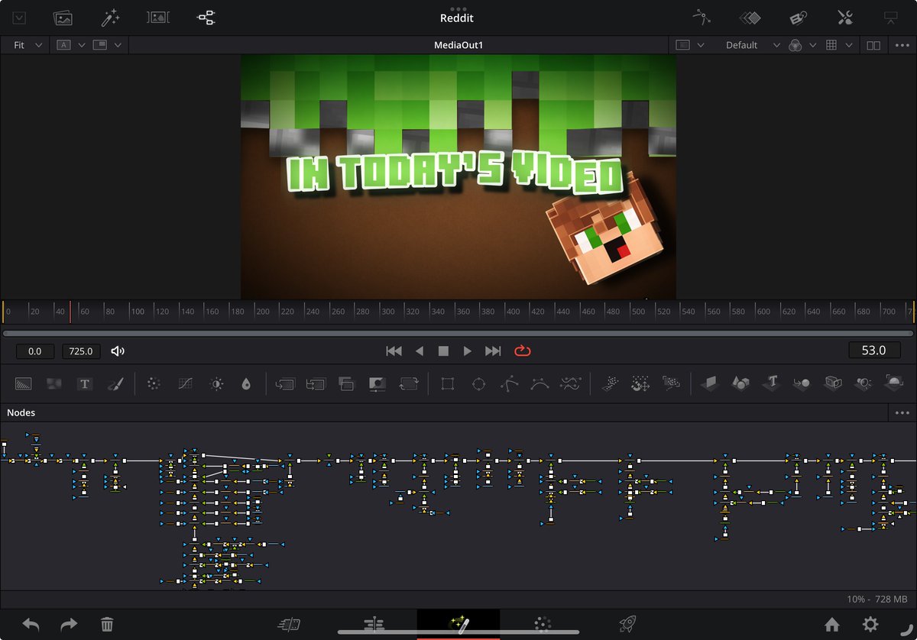Open project settings gear
Image resolution: width=917 pixels, height=640 pixels.
coord(870,625)
